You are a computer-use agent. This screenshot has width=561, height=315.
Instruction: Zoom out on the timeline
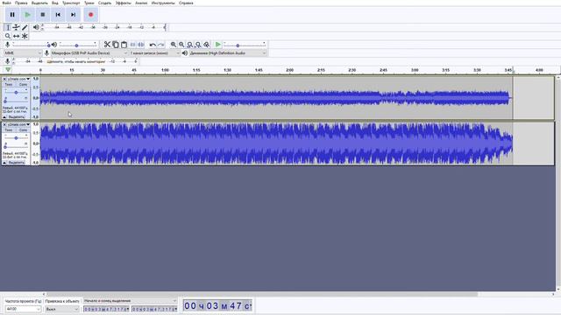pyautogui.click(x=181, y=45)
